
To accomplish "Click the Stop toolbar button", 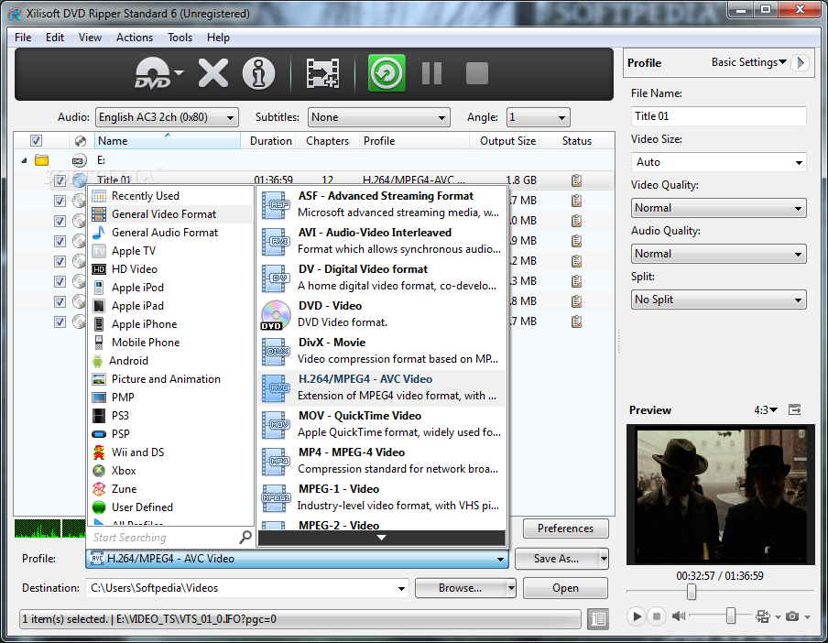I will [x=477, y=73].
